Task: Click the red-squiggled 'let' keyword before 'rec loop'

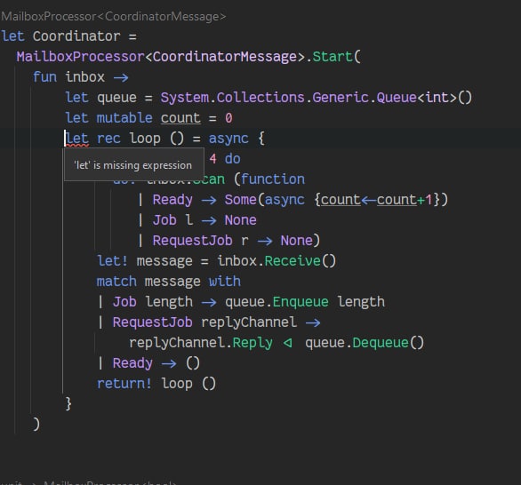Action: coord(77,139)
